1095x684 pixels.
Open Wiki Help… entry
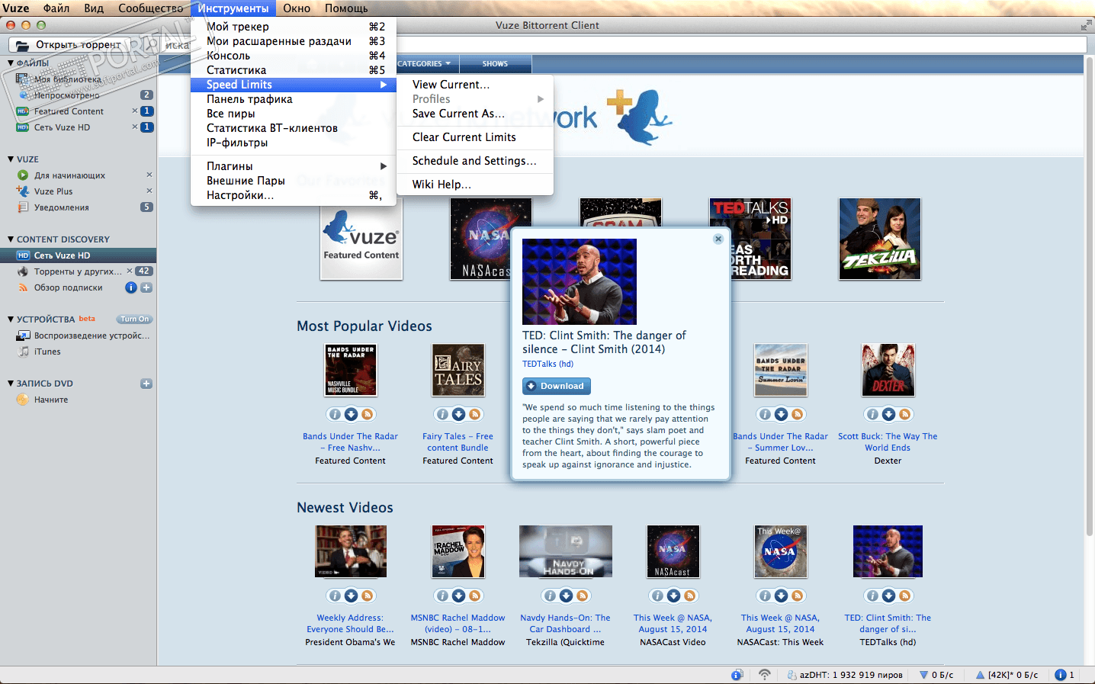coord(475,185)
